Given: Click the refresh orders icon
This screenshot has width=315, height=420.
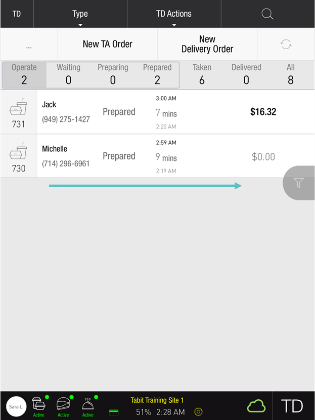Looking at the screenshot, I should coord(286,44).
